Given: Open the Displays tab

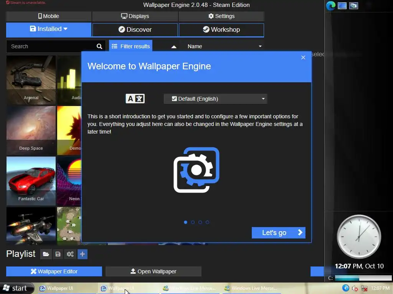Looking at the screenshot, I should pos(135,16).
